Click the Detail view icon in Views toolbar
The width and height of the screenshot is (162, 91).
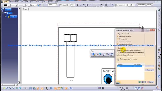(100, 55)
